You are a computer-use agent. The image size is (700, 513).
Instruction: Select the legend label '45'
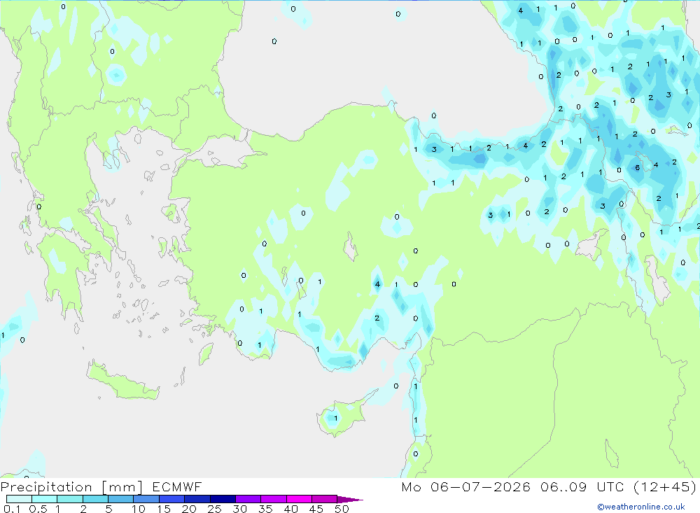(x=316, y=509)
